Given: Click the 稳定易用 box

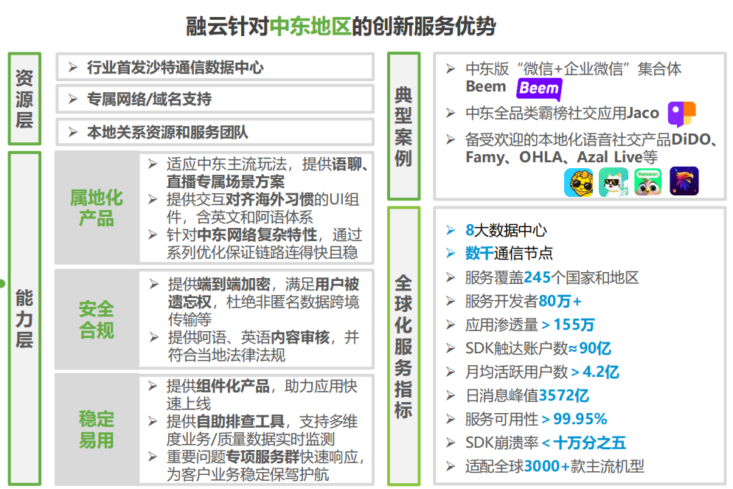Looking at the screenshot, I should [97, 429].
